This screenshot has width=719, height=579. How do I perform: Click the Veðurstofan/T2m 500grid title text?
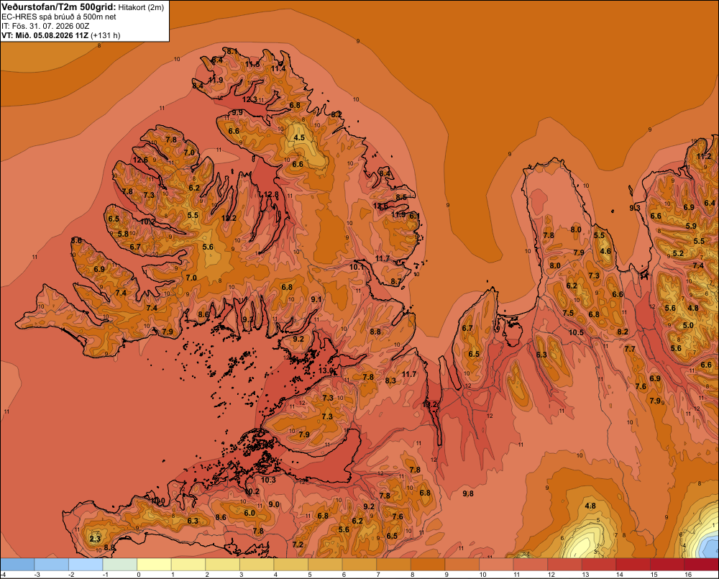[59, 7]
